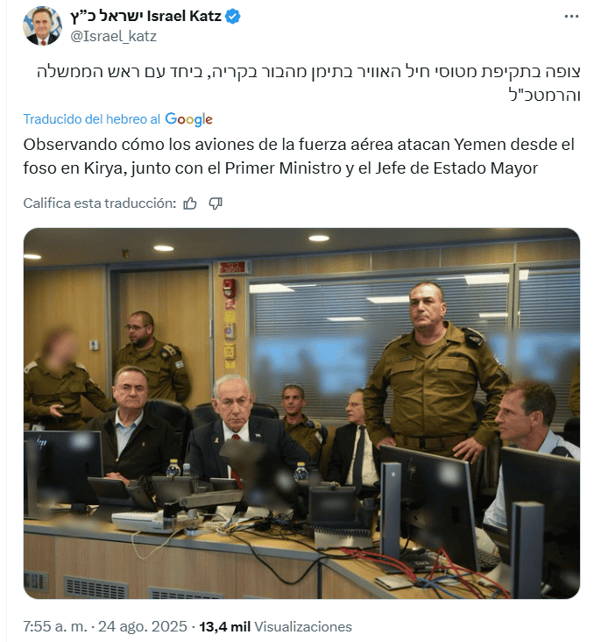The height and width of the screenshot is (642, 594).
Task: Open the @Israel_katz handle
Action: coord(113,37)
